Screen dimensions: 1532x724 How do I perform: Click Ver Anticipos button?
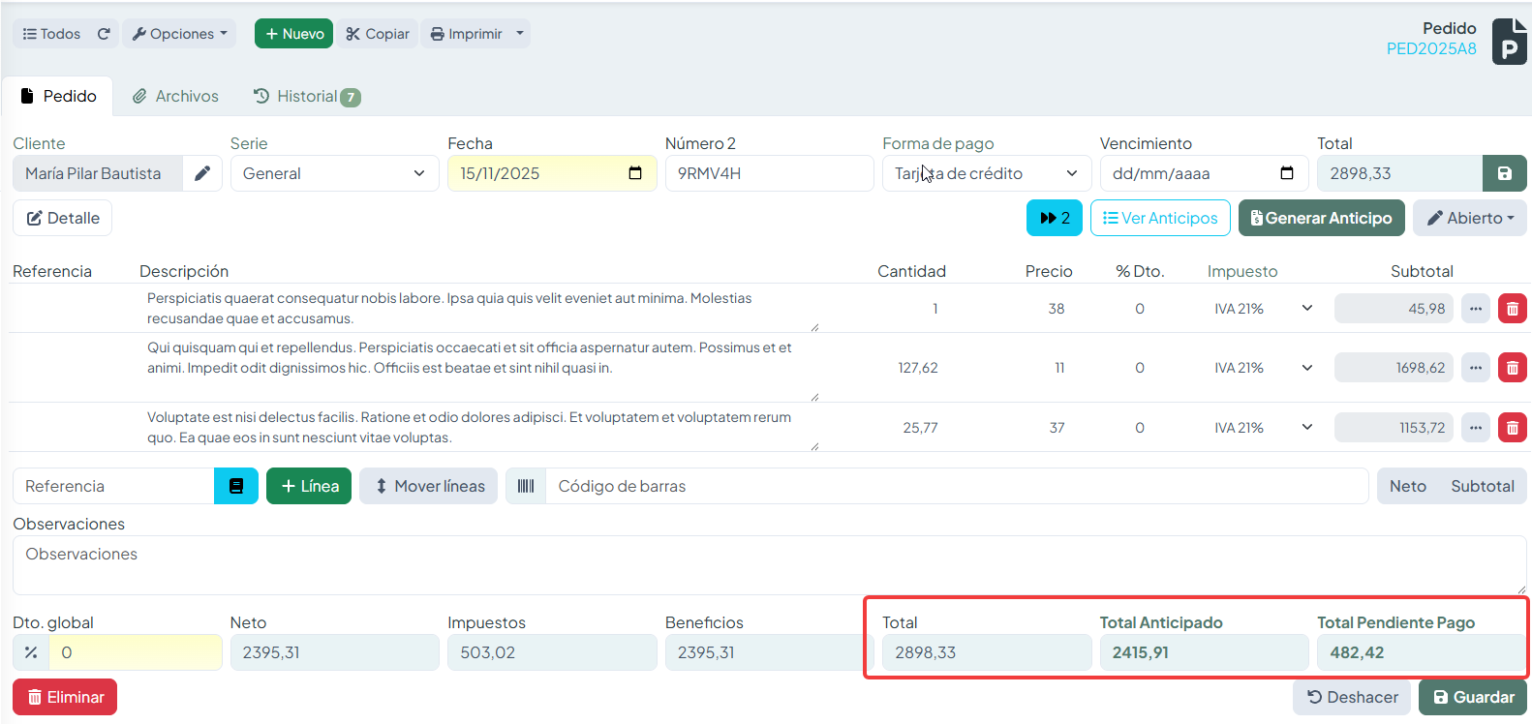coord(1160,218)
